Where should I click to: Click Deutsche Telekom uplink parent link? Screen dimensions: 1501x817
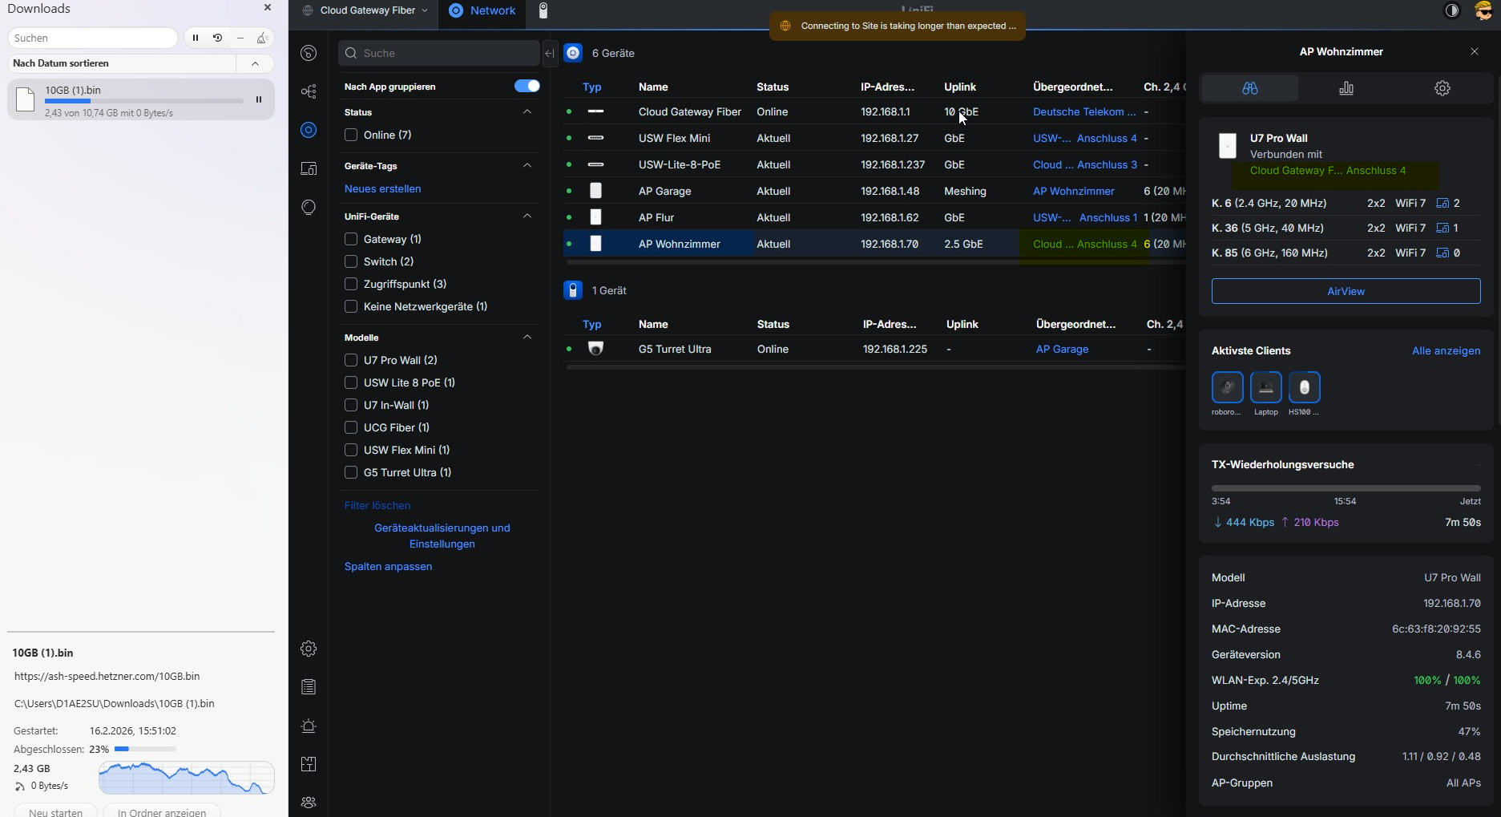[x=1083, y=111]
